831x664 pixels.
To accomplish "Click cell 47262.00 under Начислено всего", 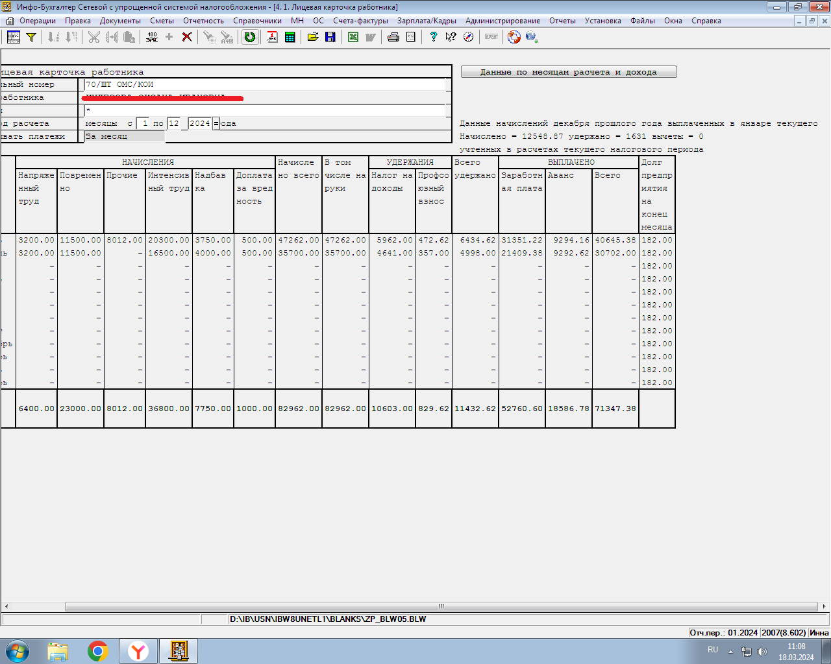I will click(x=299, y=240).
